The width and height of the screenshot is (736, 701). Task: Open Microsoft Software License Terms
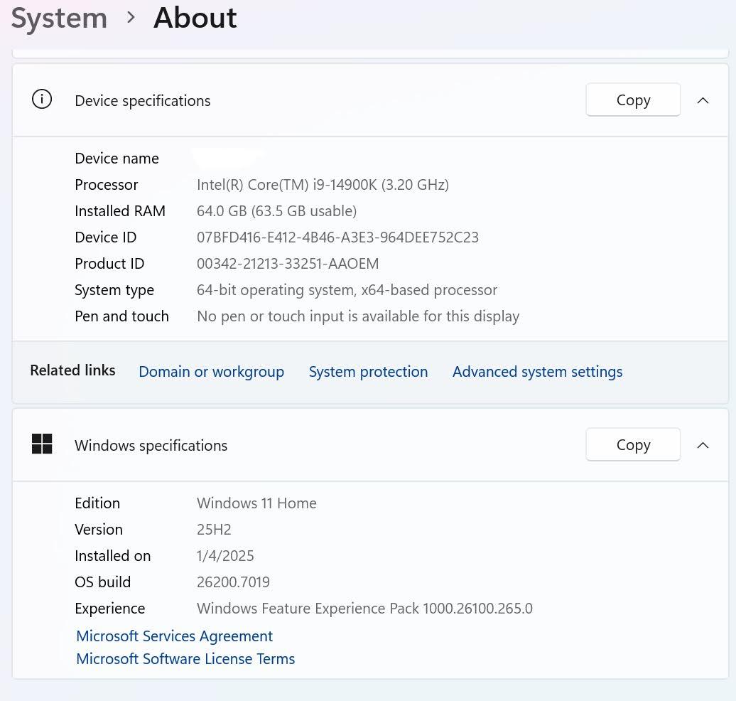[185, 659]
